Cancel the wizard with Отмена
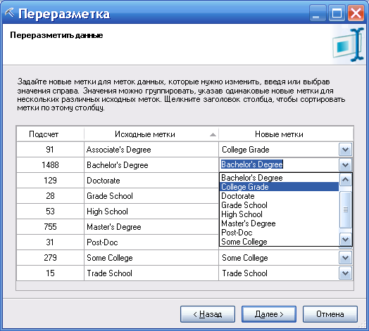369x331 pixels. pyautogui.click(x=330, y=314)
